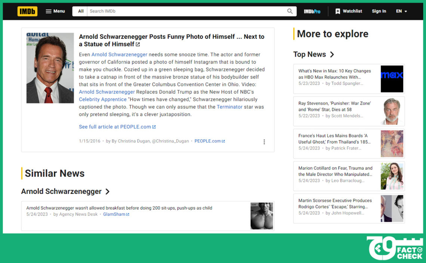Click the Terminator link

pos(229,107)
